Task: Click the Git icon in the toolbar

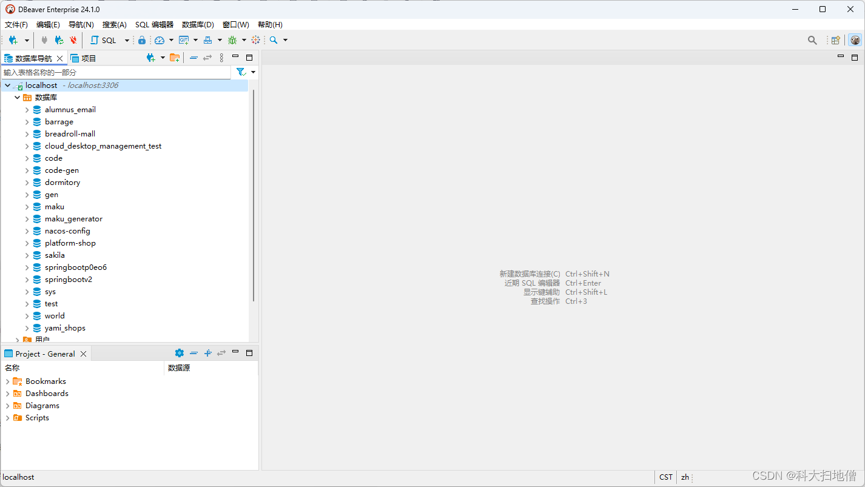Action: coord(183,40)
